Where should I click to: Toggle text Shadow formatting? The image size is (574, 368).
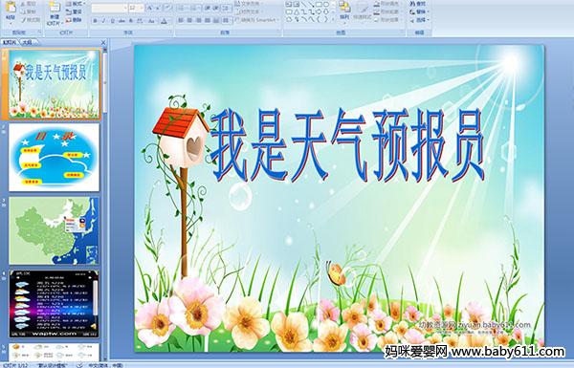(131, 21)
